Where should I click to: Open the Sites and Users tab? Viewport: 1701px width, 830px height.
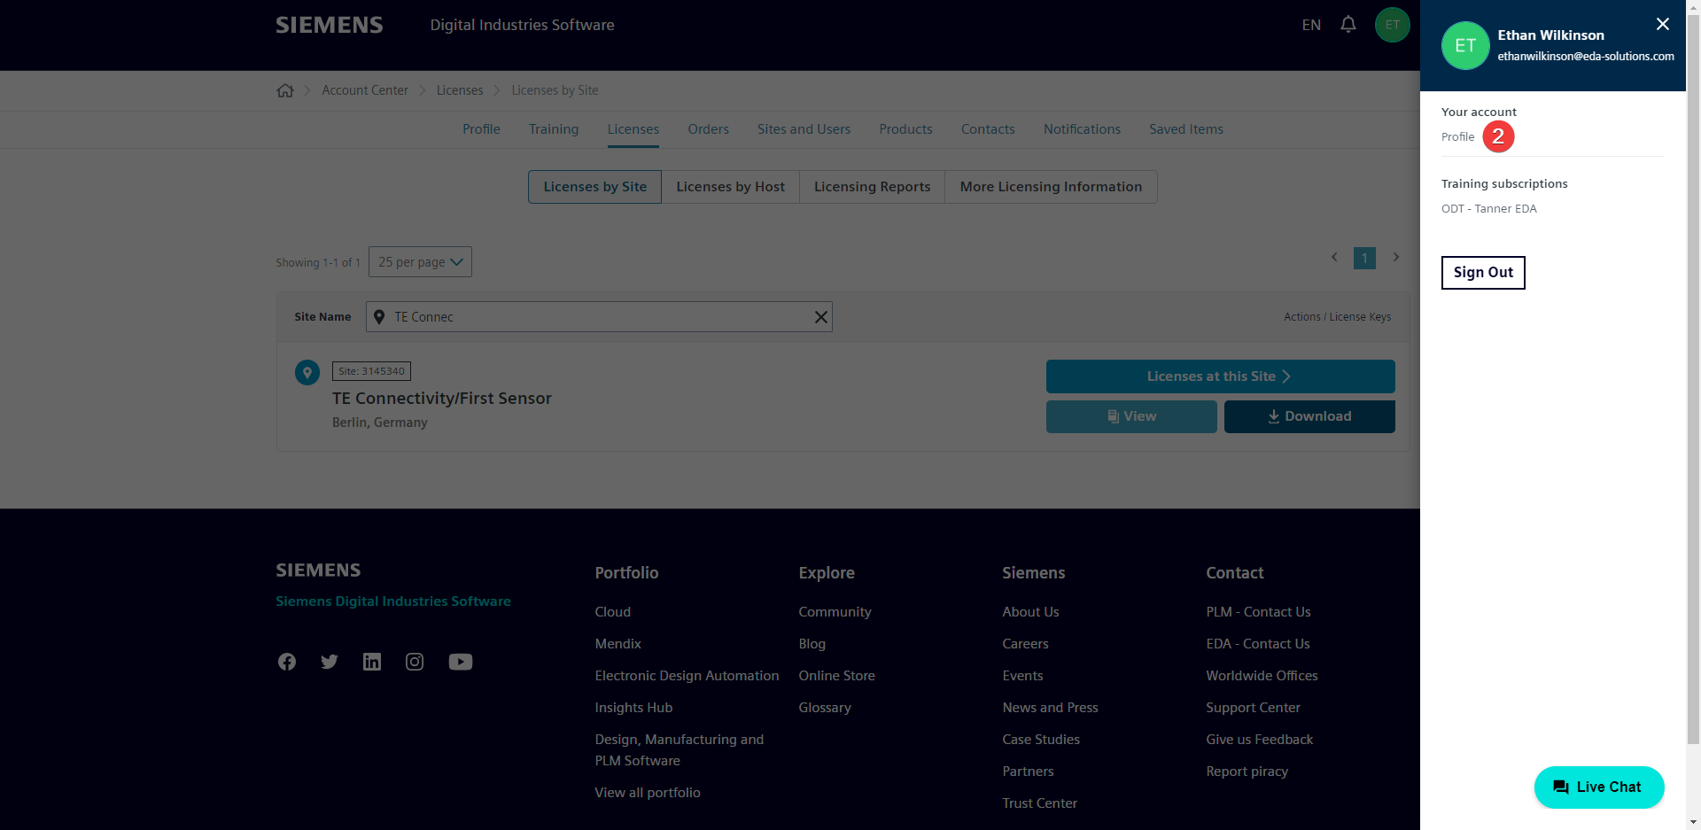pos(804,129)
